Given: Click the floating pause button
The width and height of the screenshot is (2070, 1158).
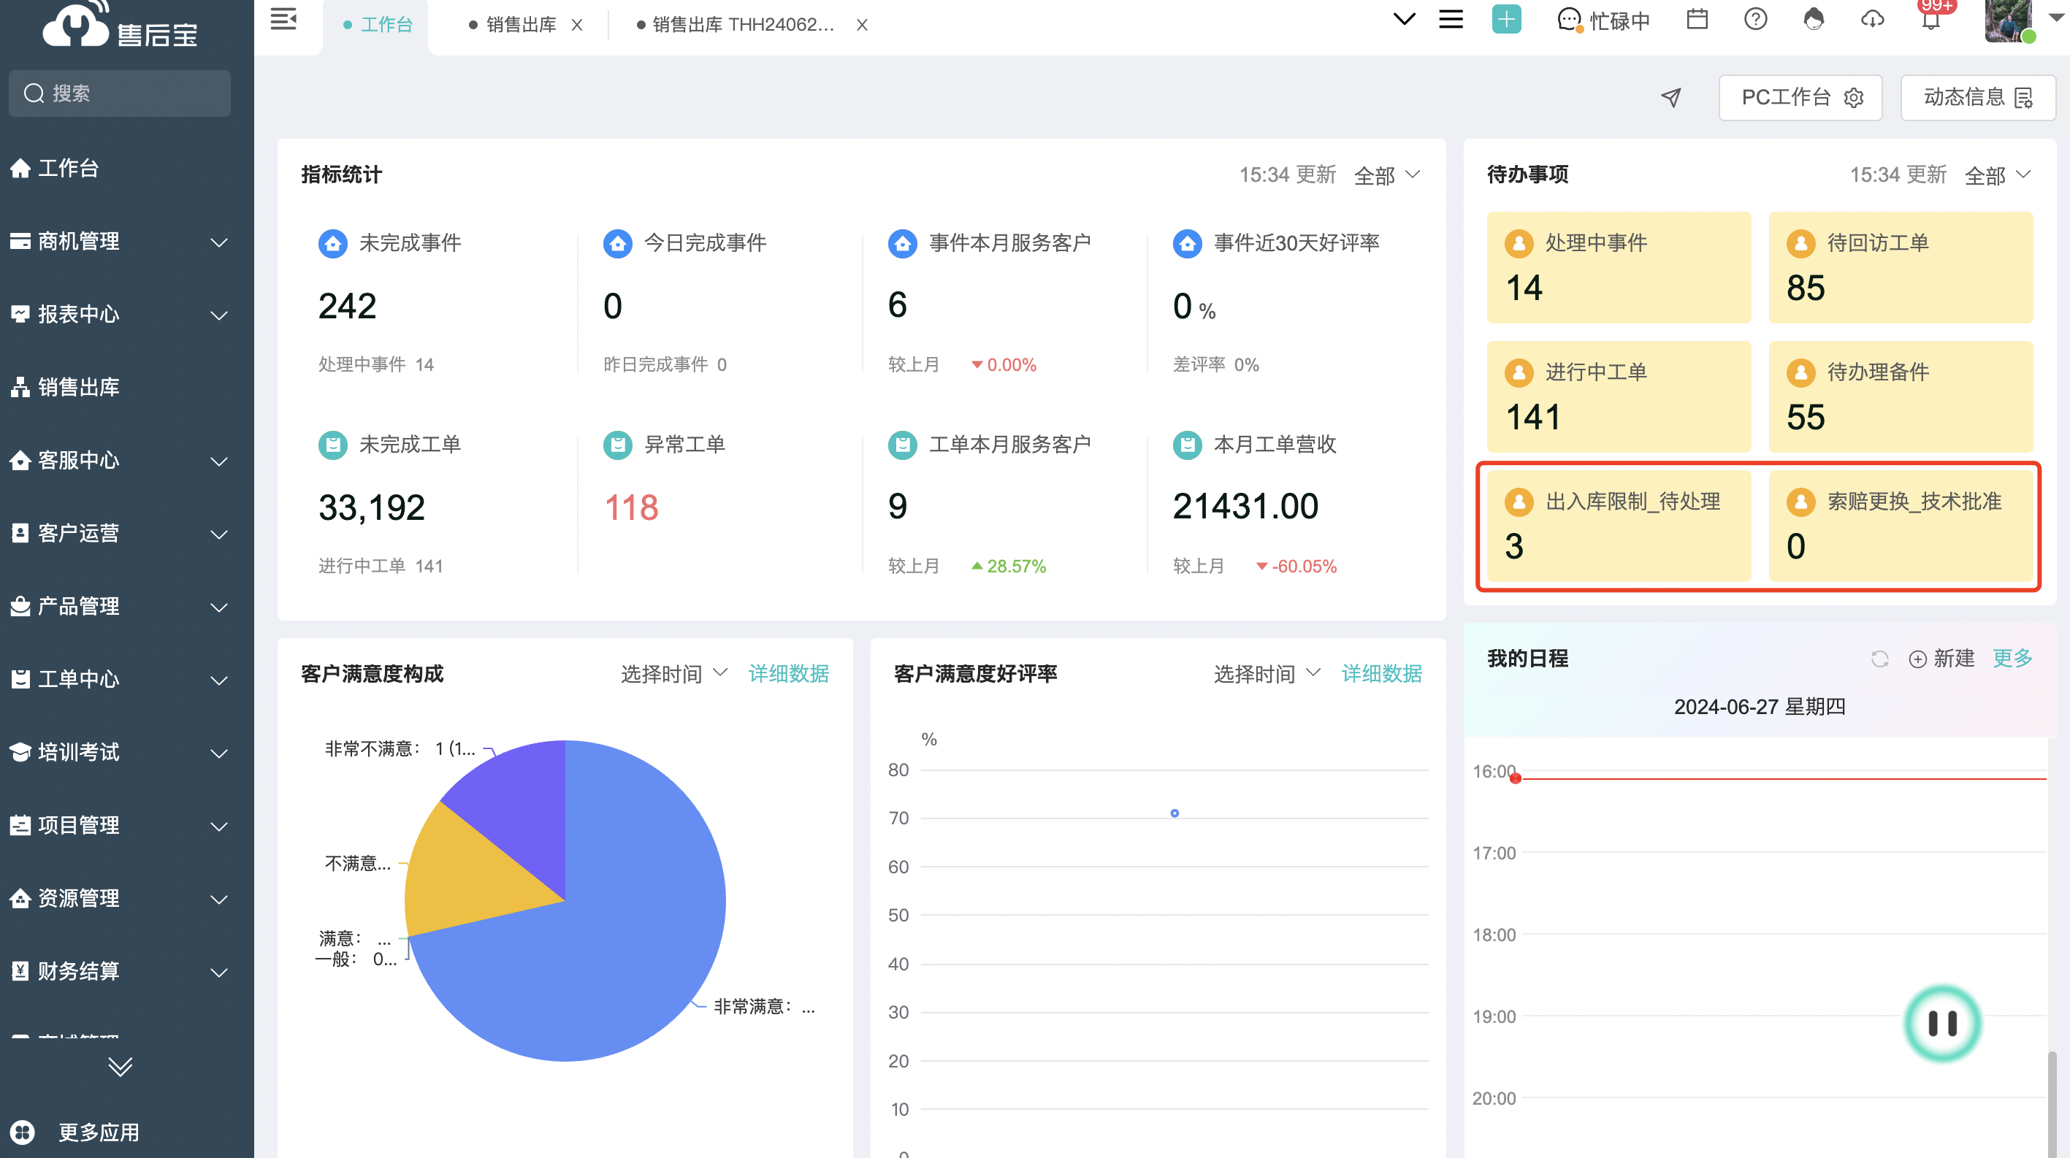Looking at the screenshot, I should point(1942,1023).
